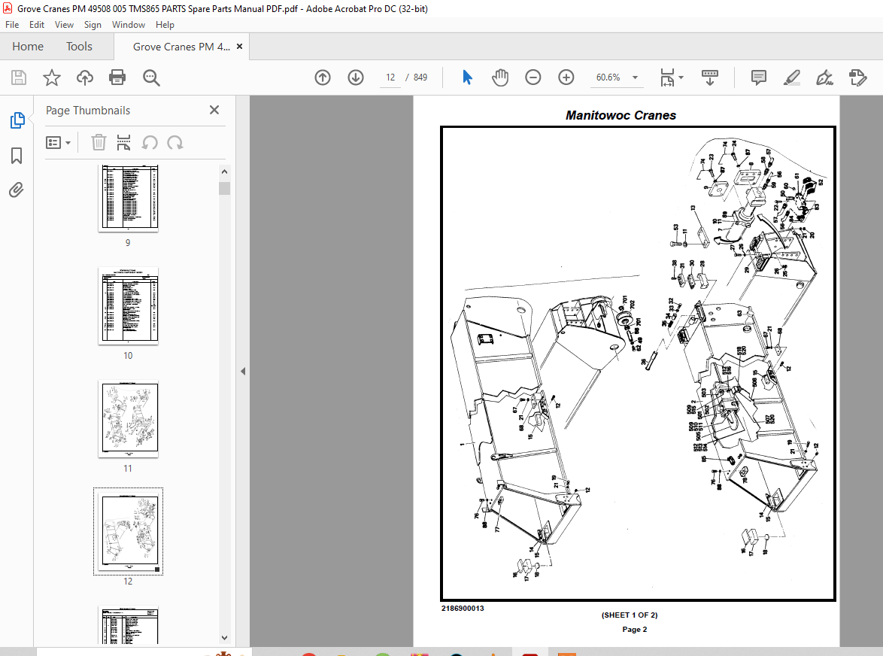Image resolution: width=883 pixels, height=656 pixels.
Task: Open the Bookmarks panel
Action: coord(17,156)
